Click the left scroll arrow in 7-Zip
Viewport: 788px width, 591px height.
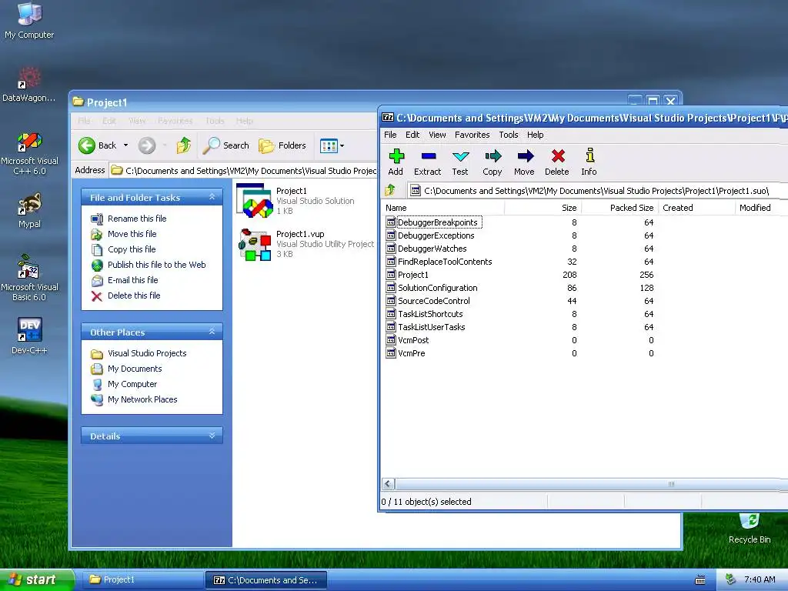pos(388,484)
